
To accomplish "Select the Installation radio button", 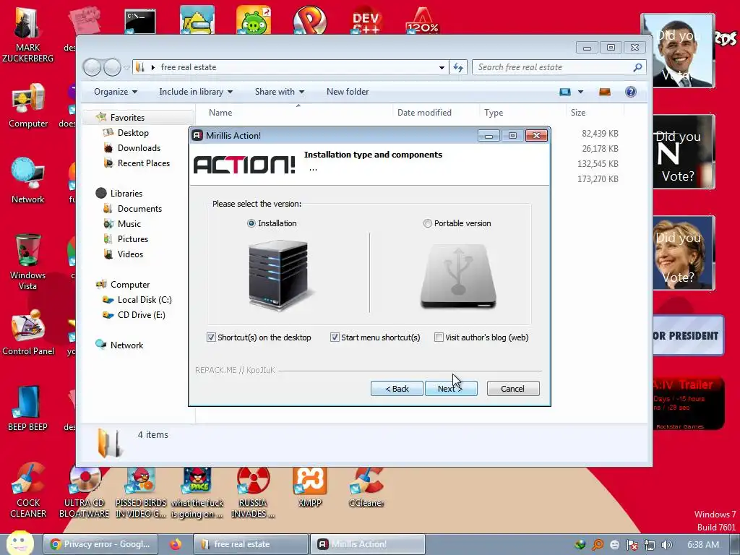I will tap(251, 223).
